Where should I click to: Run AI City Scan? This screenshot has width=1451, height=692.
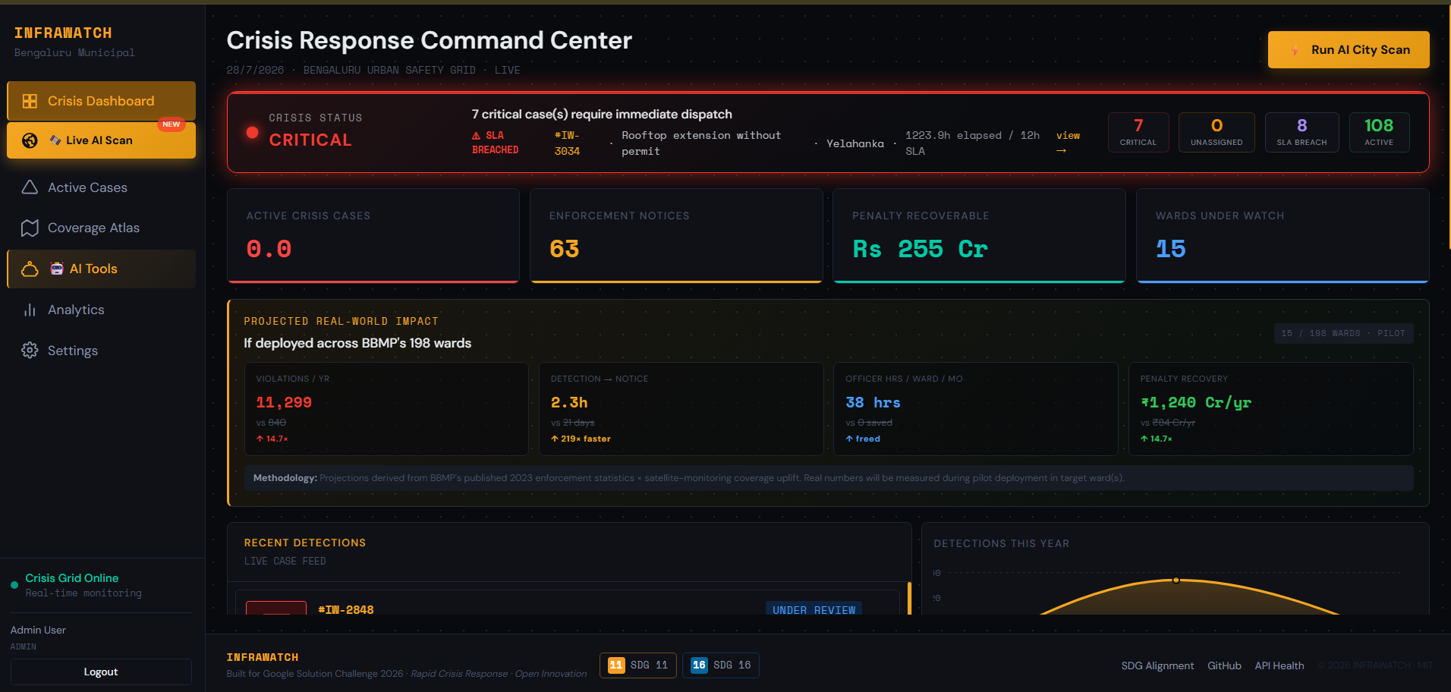[1349, 49]
